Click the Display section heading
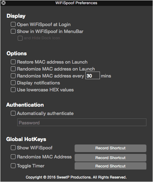 click(x=16, y=16)
